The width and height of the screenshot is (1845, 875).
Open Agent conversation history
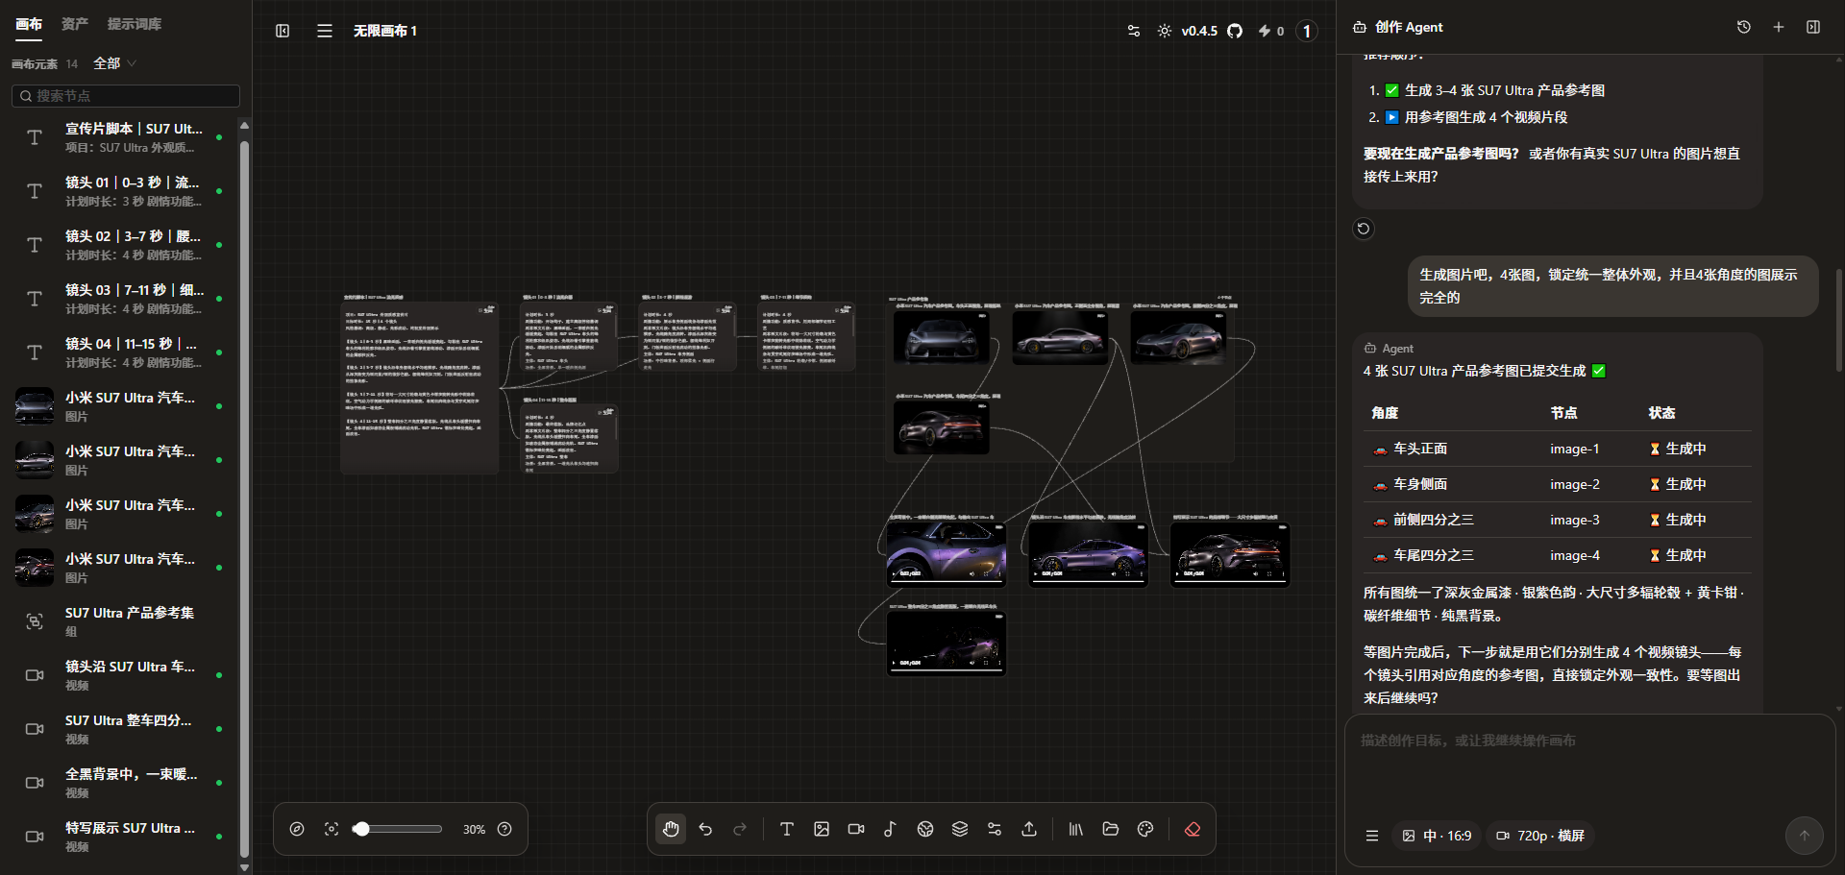(x=1744, y=27)
